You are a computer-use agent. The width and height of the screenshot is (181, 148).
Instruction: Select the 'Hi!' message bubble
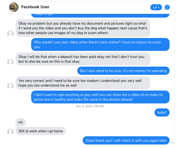pyautogui.click(x=21, y=122)
